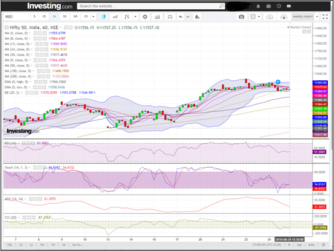Take a chart snapshot with camera icon
334x251 pixels.
point(241,17)
